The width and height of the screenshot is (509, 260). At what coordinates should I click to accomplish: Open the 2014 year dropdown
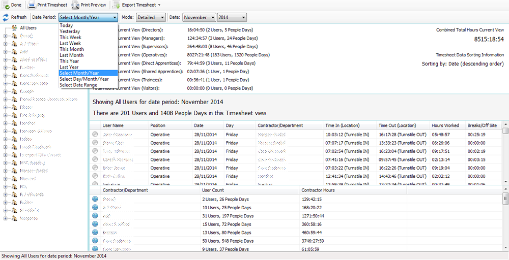232,17
